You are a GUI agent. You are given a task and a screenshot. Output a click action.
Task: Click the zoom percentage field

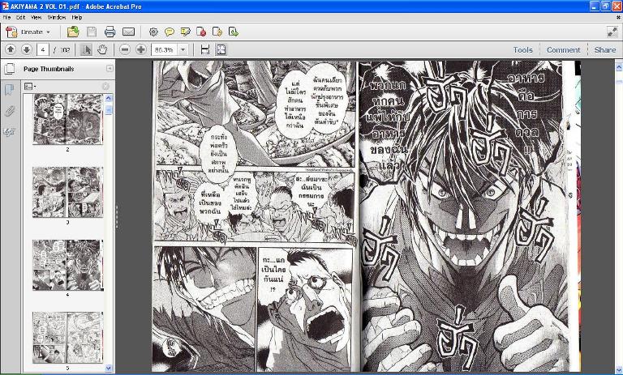point(164,50)
